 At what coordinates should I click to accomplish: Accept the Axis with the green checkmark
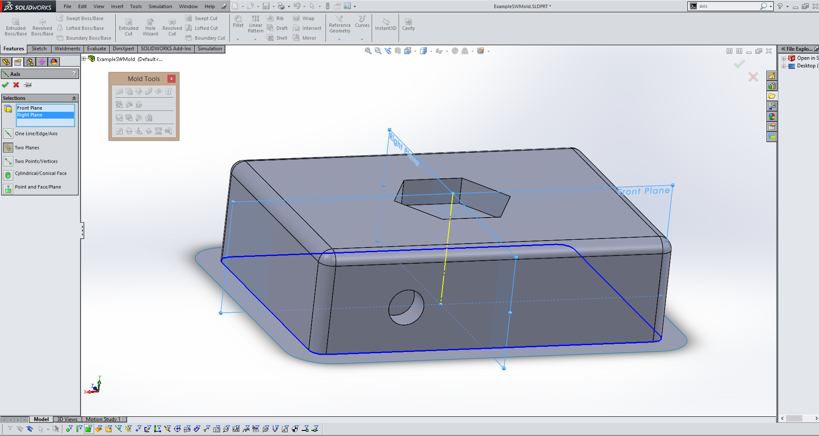[5, 85]
